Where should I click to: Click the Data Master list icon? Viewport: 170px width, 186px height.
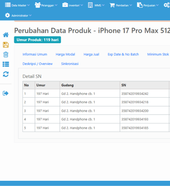(8, 5)
